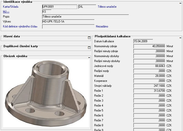Image resolution: width=183 pixels, height=131 pixels.
Task: Click the Režie 4 value field
Action: pyautogui.click(x=149, y=105)
